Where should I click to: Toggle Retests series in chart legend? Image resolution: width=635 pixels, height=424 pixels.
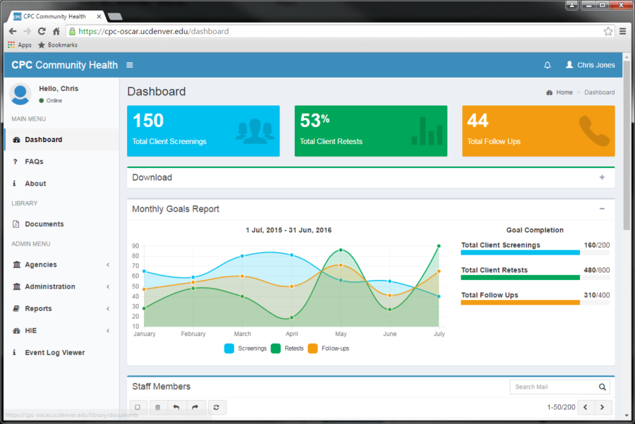point(287,349)
